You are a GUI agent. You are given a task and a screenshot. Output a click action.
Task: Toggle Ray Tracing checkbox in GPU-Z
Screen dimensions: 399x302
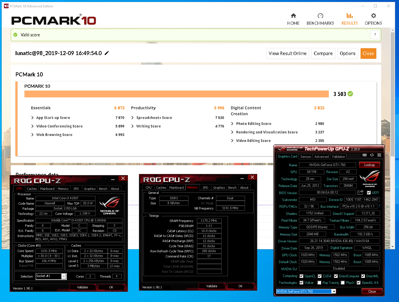click(319, 282)
